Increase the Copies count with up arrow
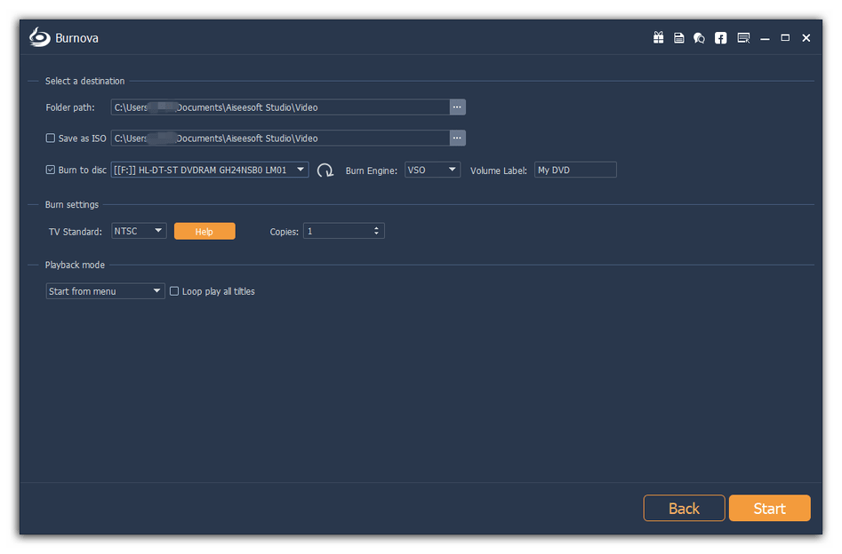 377,228
